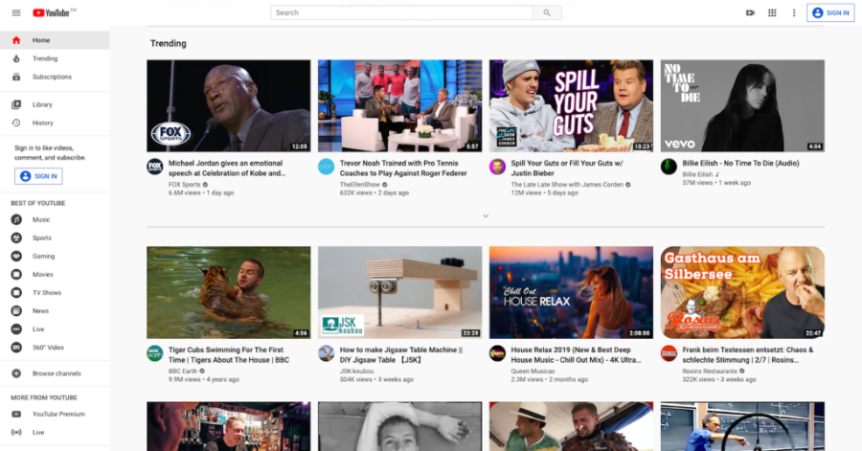Viewport: 862px width, 451px height.
Task: Open Queen Musicas channel avatar
Action: click(x=497, y=353)
